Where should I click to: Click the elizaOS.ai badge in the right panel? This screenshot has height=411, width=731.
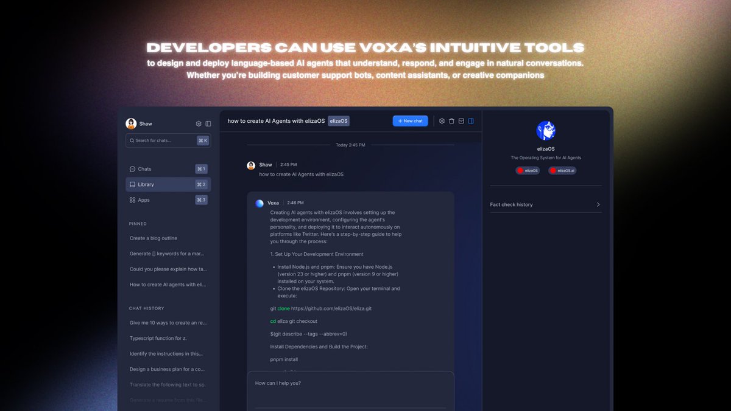pyautogui.click(x=562, y=171)
